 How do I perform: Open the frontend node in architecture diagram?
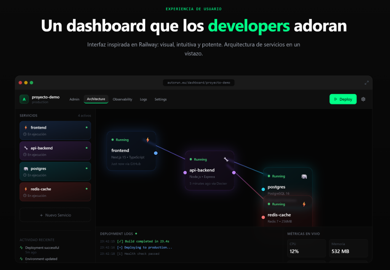click(x=131, y=151)
